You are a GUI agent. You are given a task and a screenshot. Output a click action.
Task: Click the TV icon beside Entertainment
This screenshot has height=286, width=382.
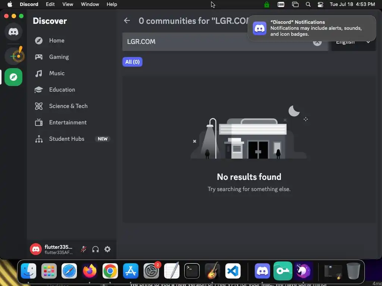(39, 122)
